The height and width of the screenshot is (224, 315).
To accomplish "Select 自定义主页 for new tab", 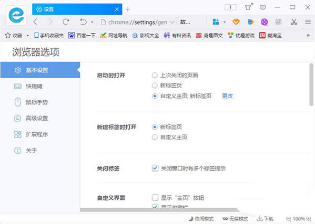I will pos(155,137).
